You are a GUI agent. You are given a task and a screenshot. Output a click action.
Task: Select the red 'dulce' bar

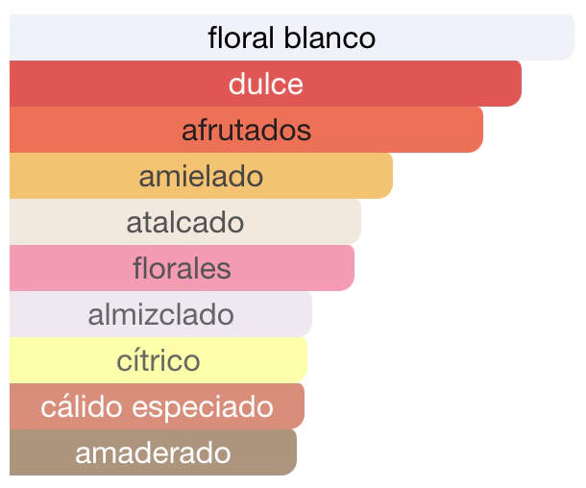[x=265, y=84]
